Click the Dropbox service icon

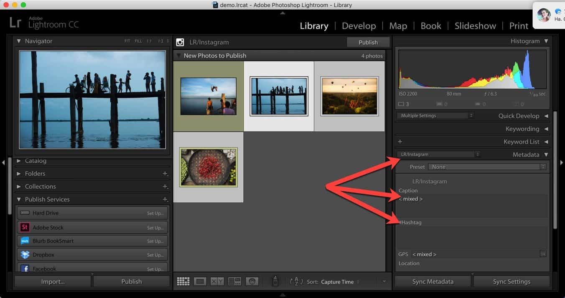point(25,255)
